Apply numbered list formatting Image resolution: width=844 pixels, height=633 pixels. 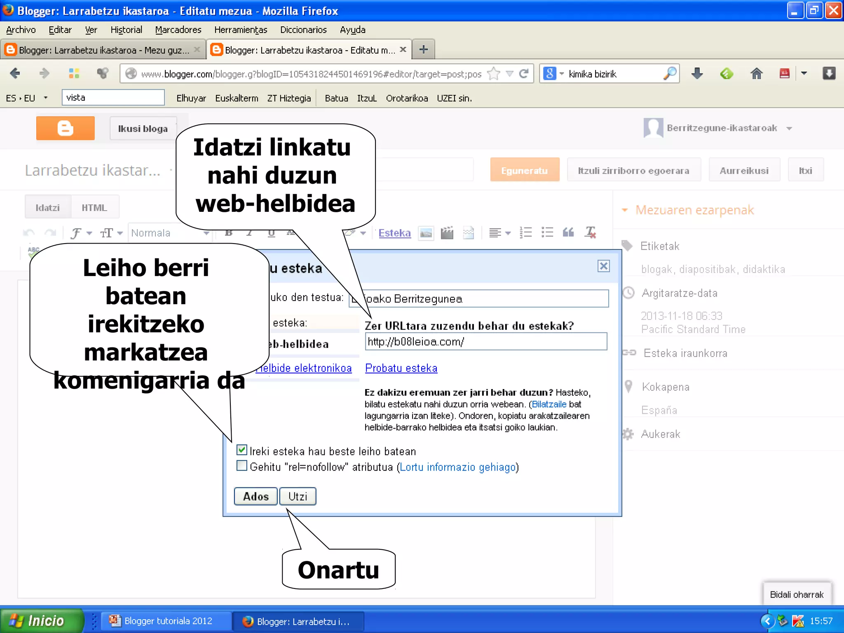(x=526, y=233)
